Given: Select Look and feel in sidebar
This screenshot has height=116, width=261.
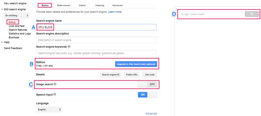Looking at the screenshot, I should (x=17, y=26).
